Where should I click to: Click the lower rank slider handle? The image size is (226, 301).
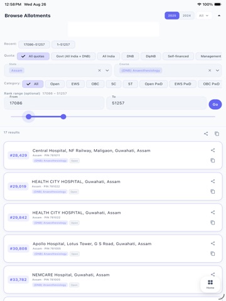click(x=29, y=117)
